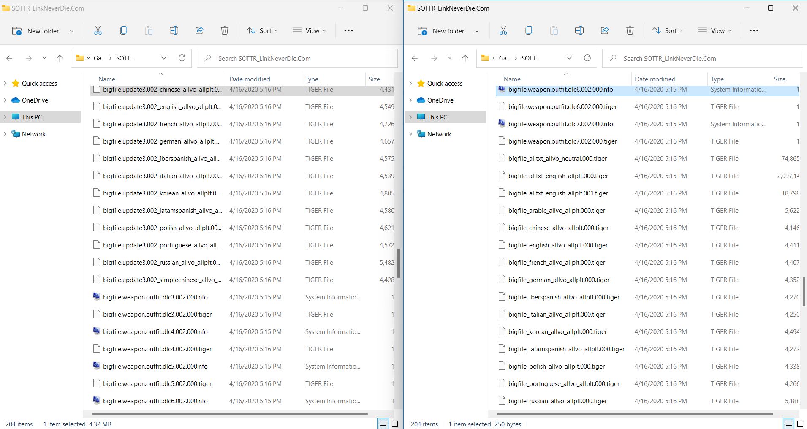Open See more menu in right window
This screenshot has height=429, width=807.
pos(754,30)
